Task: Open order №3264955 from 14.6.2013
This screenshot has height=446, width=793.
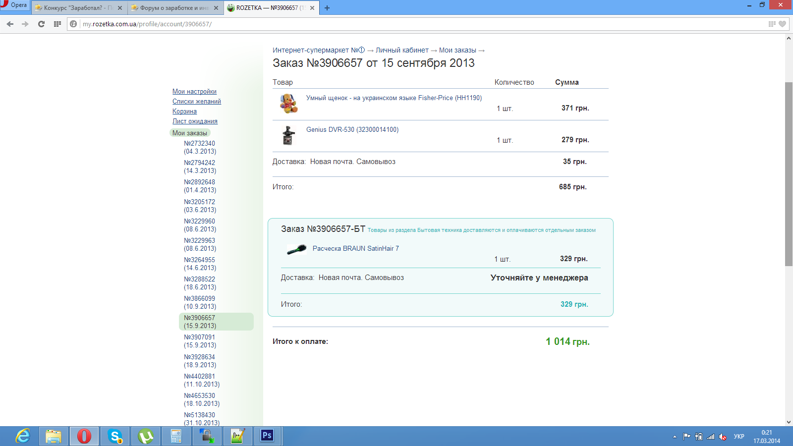Action: (200, 264)
